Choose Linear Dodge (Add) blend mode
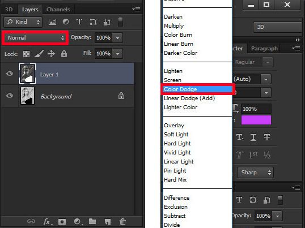Viewport: 305px width, 228px height. pos(198,98)
